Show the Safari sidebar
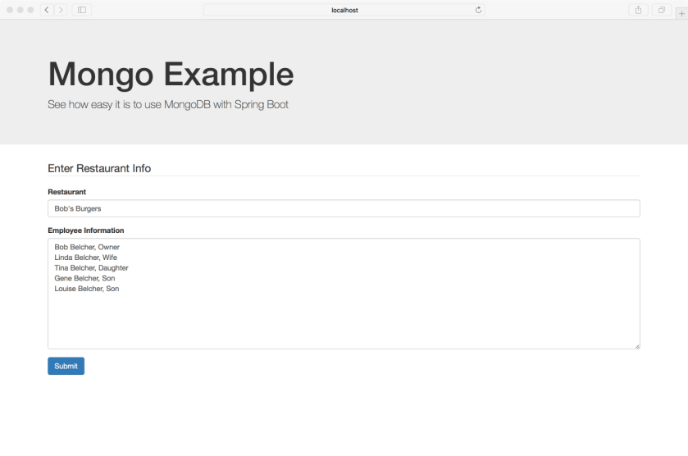The image size is (688, 456). [x=82, y=10]
